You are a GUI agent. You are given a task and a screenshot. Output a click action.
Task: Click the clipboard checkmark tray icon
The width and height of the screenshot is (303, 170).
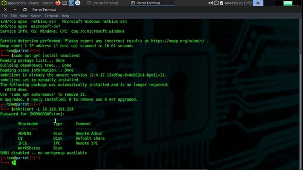click(222, 3)
